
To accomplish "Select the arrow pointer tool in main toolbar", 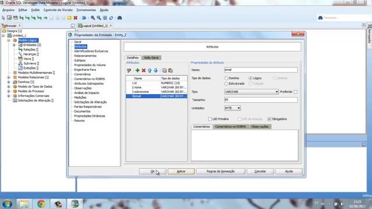I will (x=3, y=18).
